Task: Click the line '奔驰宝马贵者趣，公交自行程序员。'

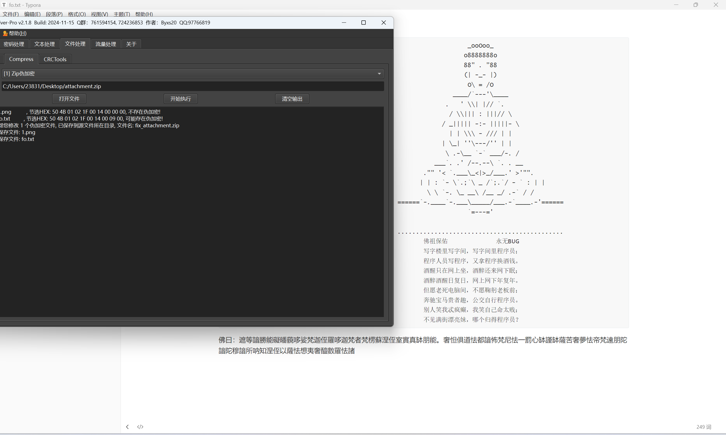Action: (471, 300)
